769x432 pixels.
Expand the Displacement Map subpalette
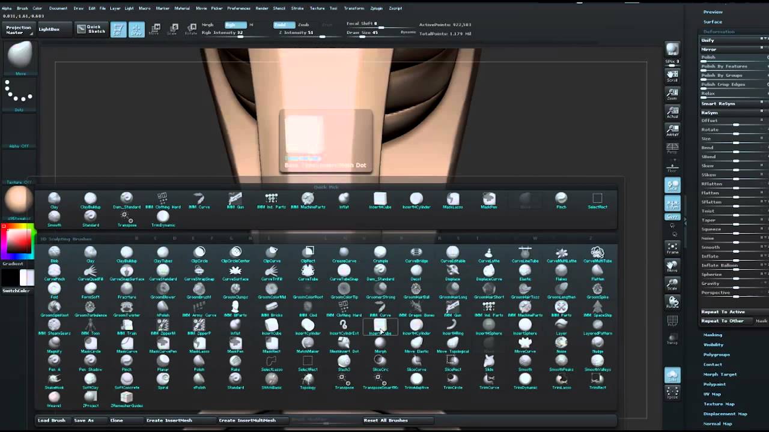coord(725,413)
